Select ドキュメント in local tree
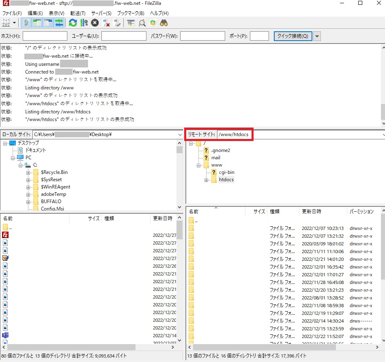385x362 pixels. (x=36, y=150)
